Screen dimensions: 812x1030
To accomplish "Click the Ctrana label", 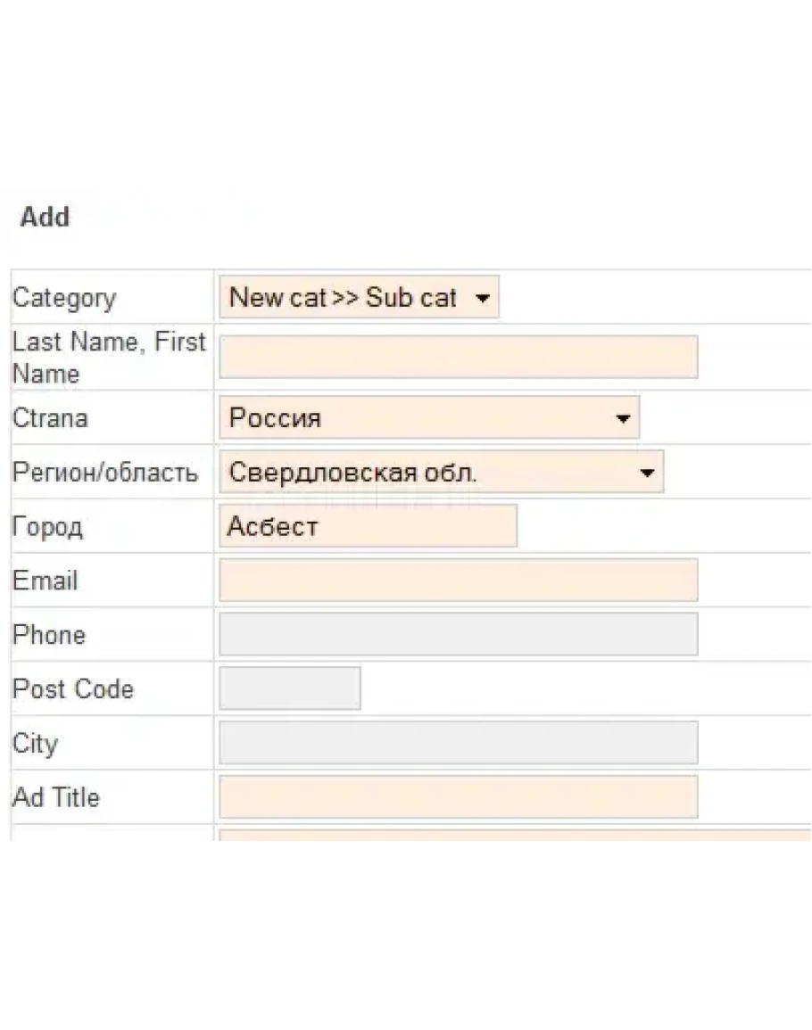I will coord(50,418).
